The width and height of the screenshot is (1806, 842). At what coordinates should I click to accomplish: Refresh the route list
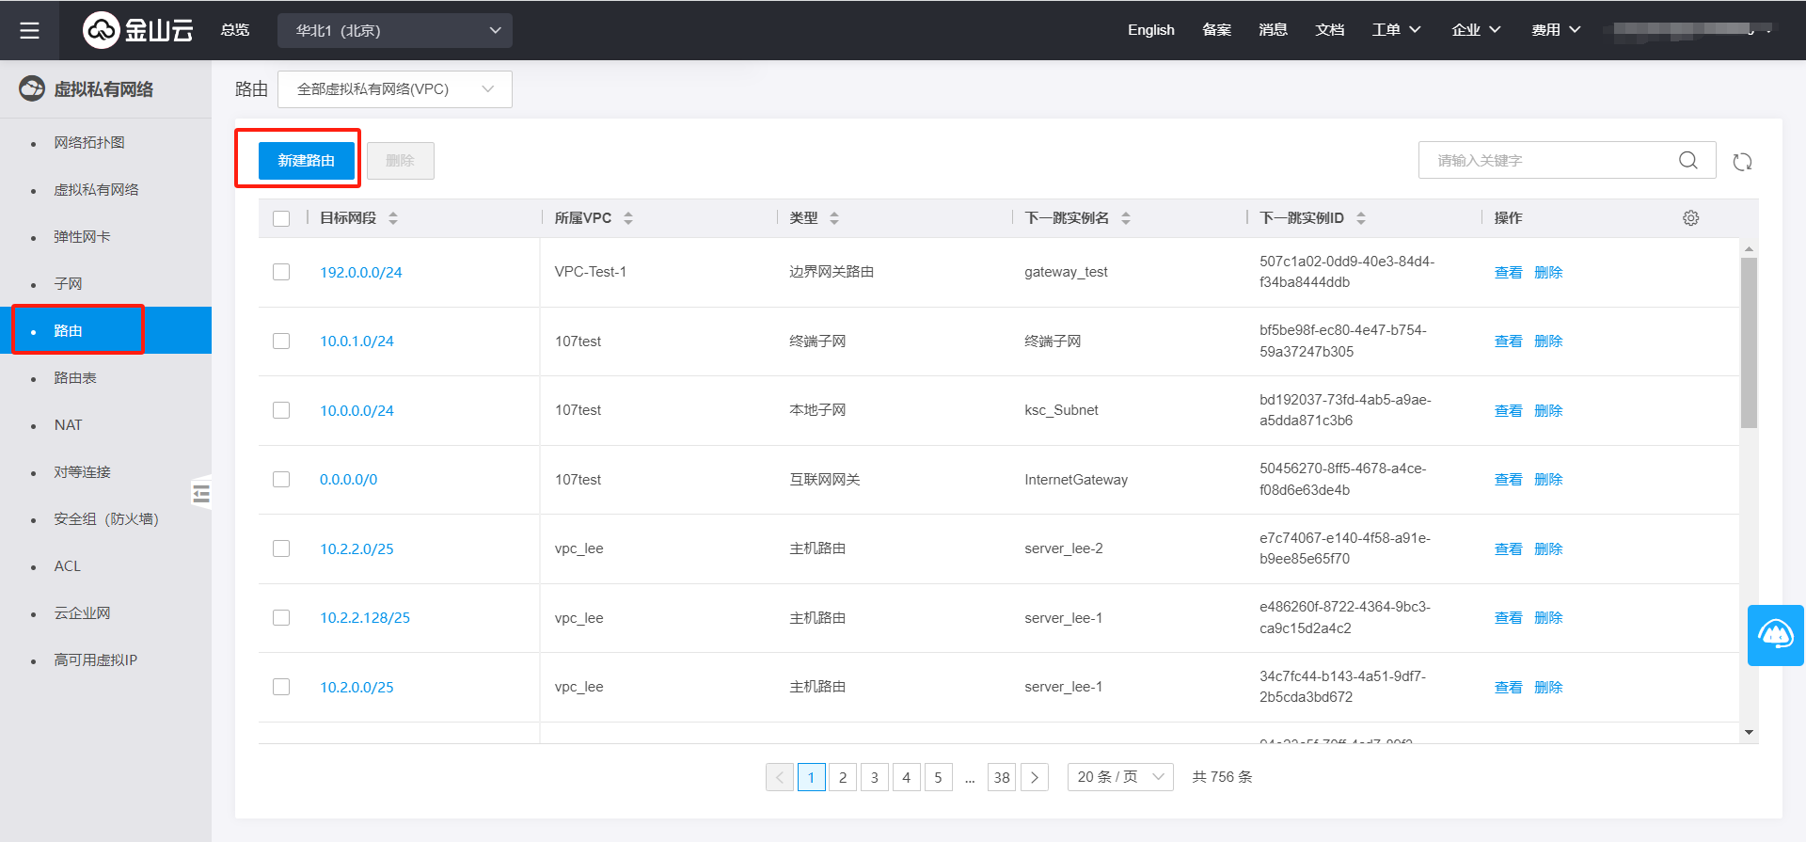point(1742,162)
